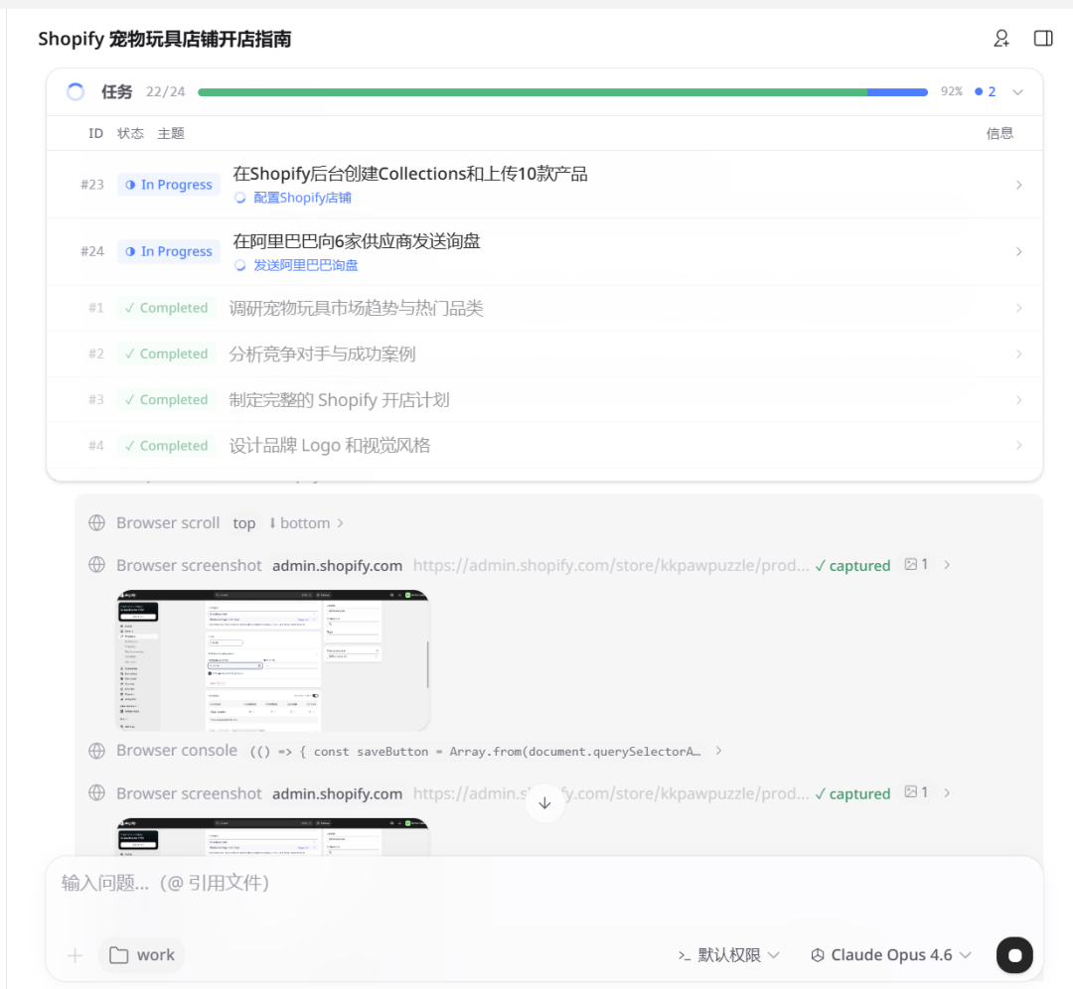Viewport: 1073px width, 989px height.
Task: Click the task progress bar
Action: (x=562, y=91)
